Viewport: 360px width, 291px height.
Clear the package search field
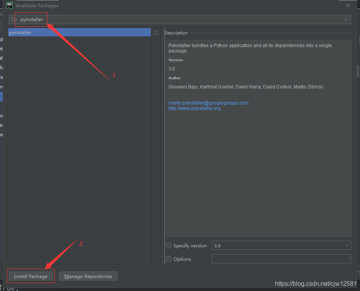pyautogui.click(x=345, y=20)
